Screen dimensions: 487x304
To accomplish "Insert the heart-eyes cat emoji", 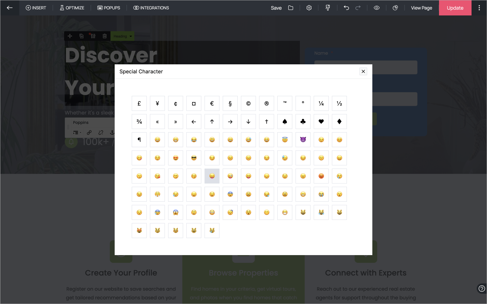I will click(139, 231).
